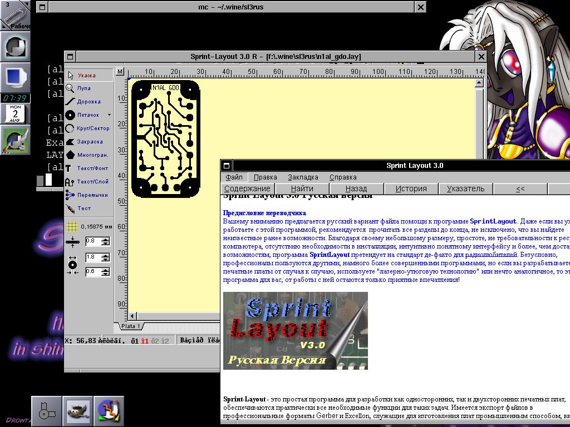Decrease the 1.8 pad diameter value
Image resolution: width=570 pixels, height=427 pixels.
(x=105, y=260)
